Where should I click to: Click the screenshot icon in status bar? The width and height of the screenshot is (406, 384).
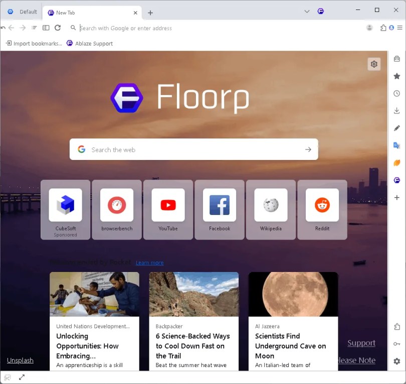[x=8, y=377]
